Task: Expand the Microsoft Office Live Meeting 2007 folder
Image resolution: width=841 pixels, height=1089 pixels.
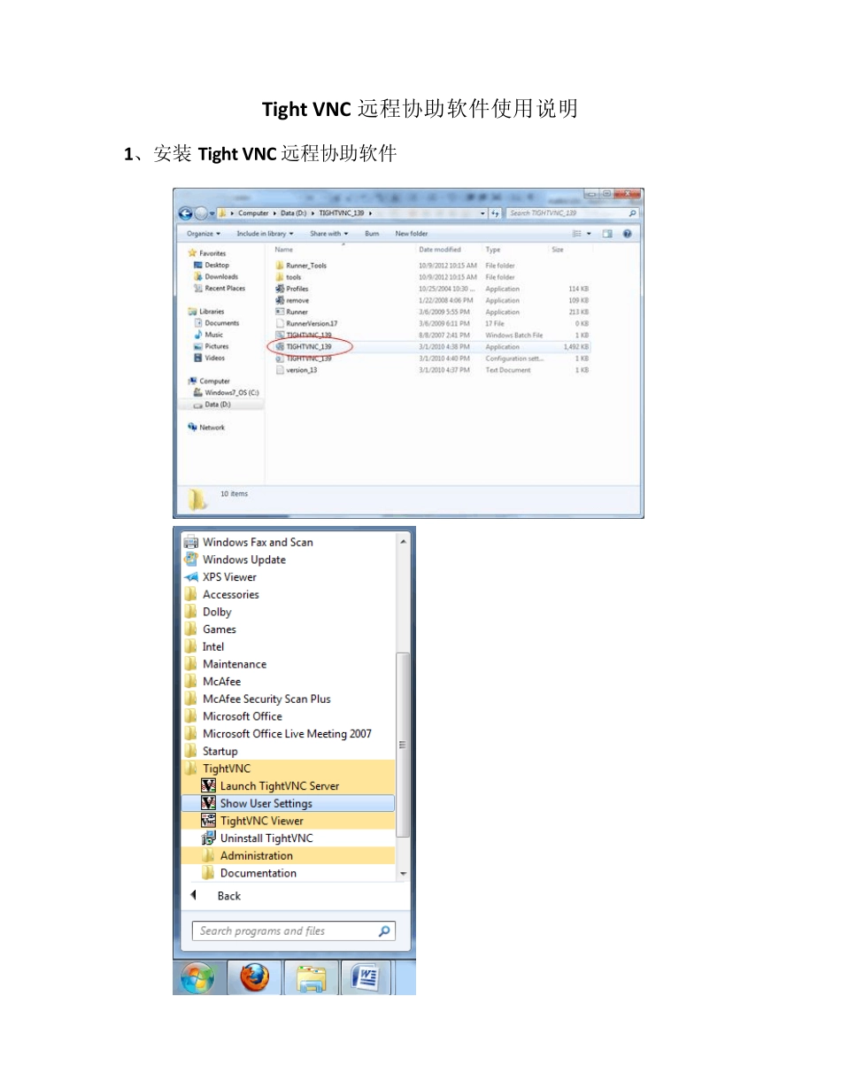Action: (287, 734)
